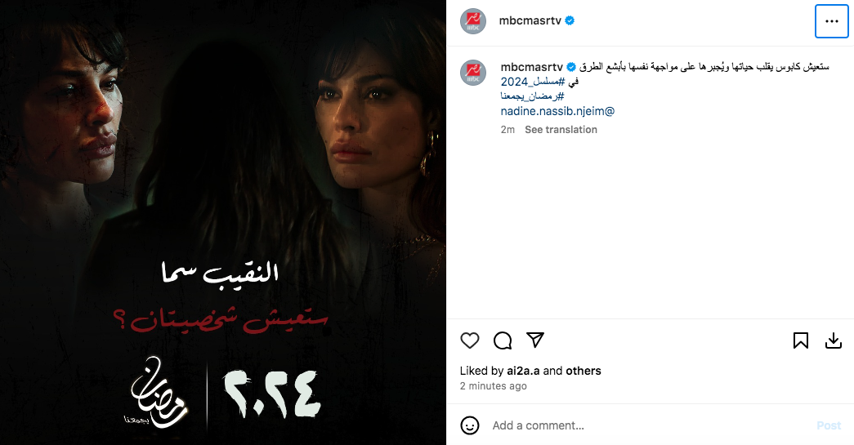Open the #رمضان_يجمعنا hashtag
The image size is (854, 445).
point(532,96)
